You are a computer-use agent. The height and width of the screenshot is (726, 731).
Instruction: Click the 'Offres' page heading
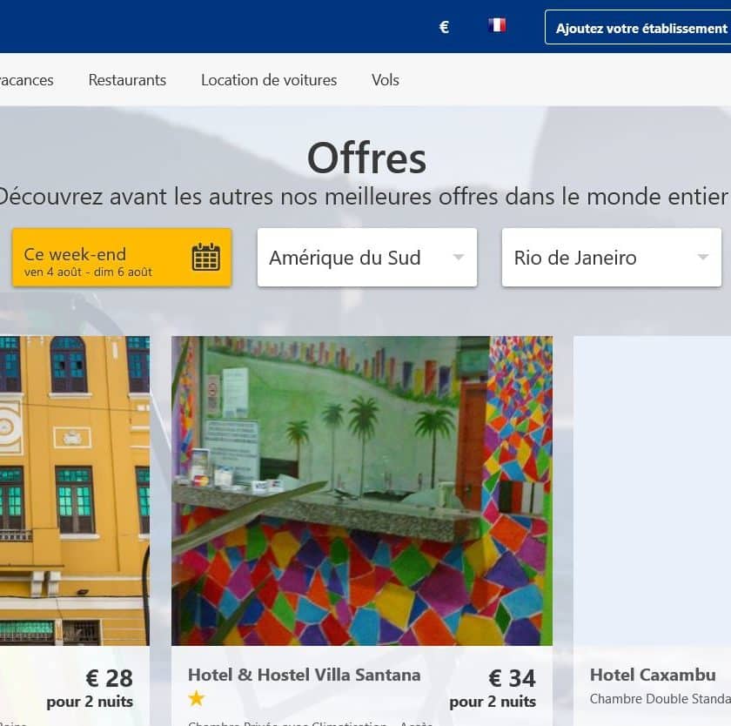(367, 158)
